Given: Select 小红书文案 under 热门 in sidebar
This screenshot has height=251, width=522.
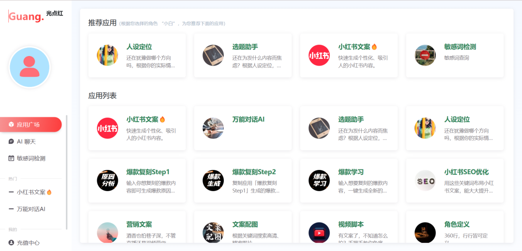Looking at the screenshot, I should point(31,192).
